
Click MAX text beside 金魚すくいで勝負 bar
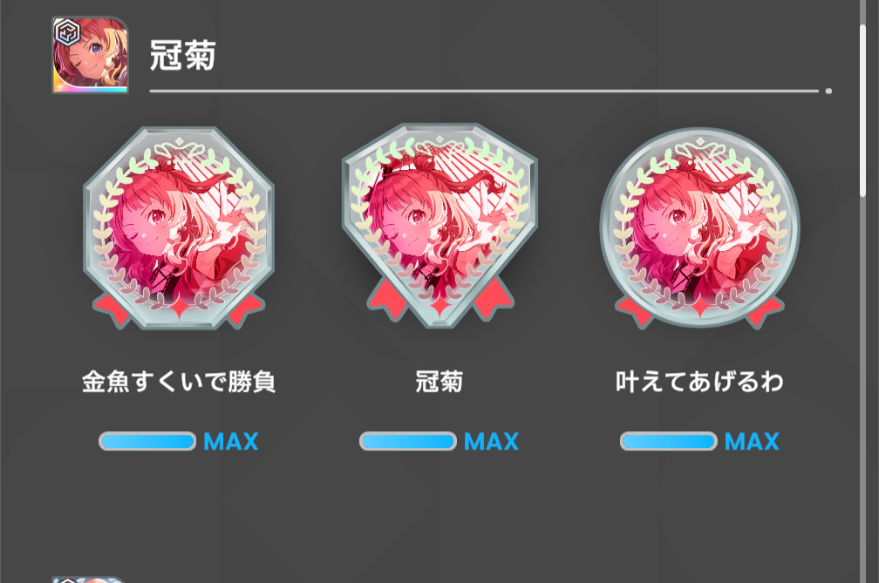231,442
